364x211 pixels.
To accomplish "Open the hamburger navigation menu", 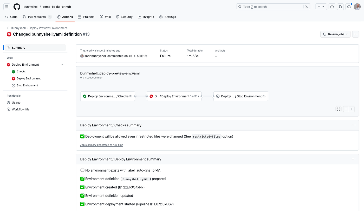I will [x=7, y=7].
